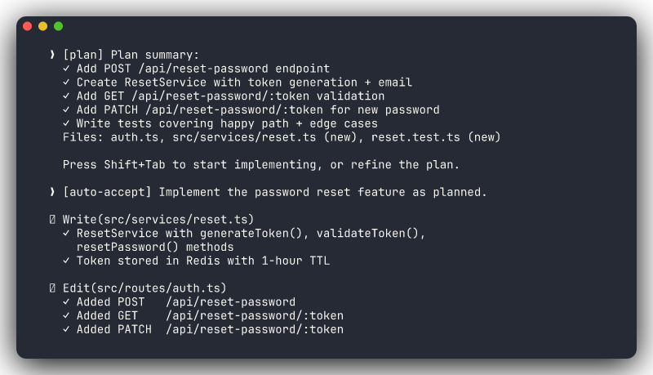Click the red close window button

tap(27, 26)
